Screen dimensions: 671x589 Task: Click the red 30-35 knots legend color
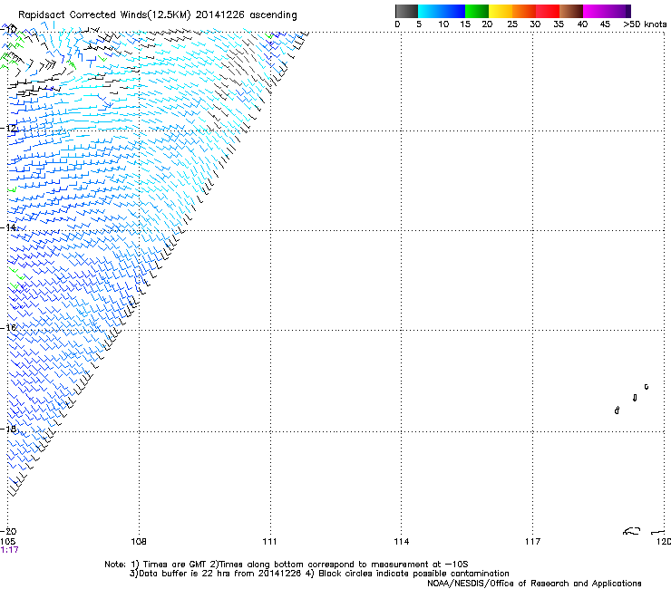[x=548, y=11]
